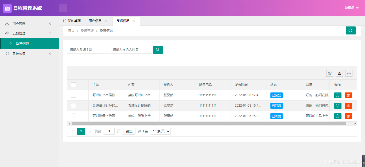
Task: Open the 10 条/页 page size dropdown
Action: coord(161,131)
